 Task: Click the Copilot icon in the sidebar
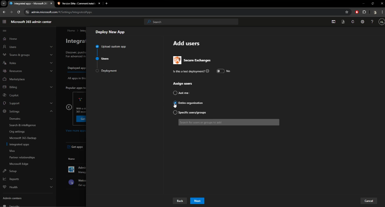click(4, 95)
